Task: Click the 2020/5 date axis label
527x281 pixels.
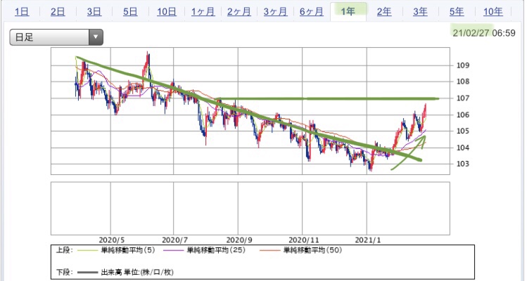Action: point(112,240)
